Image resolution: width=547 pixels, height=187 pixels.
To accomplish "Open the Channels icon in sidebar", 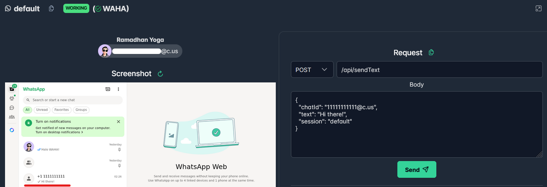I will click(12, 108).
